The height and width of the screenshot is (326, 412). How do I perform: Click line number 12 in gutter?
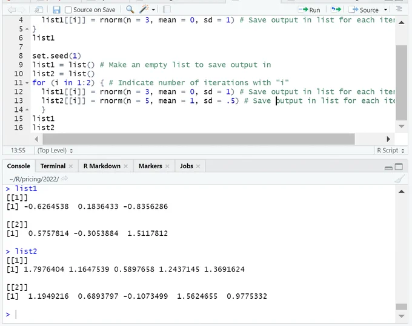(x=18, y=92)
